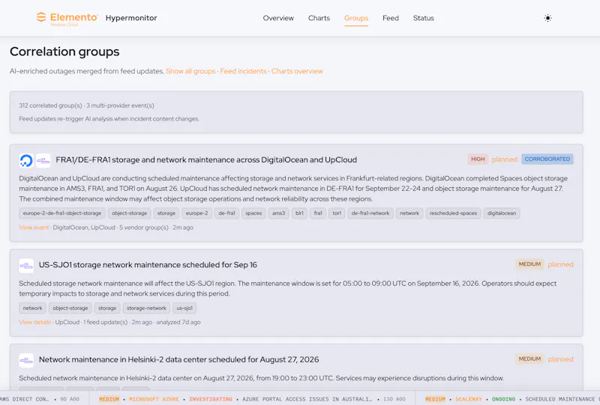The image size is (600, 405).
Task: Select the tor1 tag
Action: [x=337, y=213]
